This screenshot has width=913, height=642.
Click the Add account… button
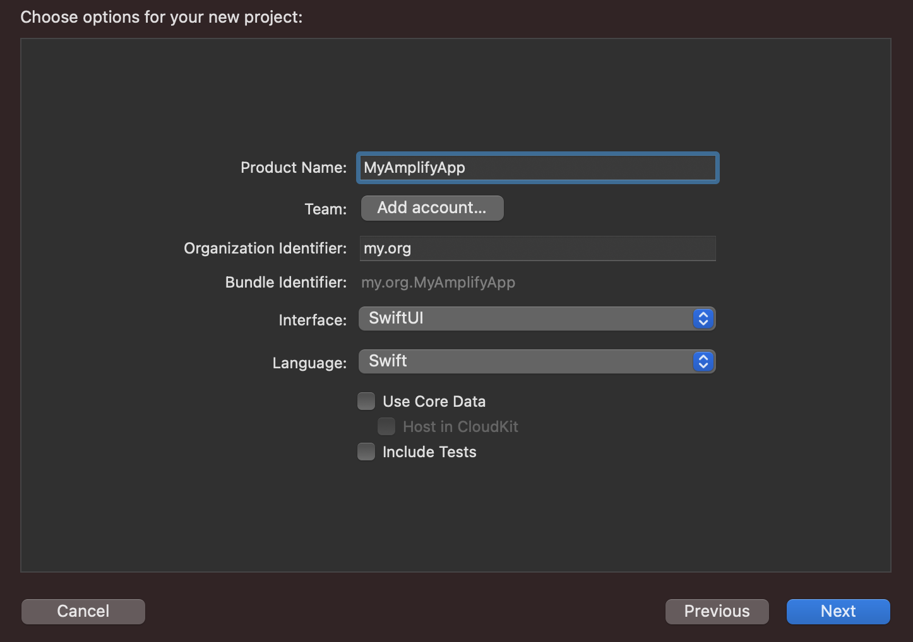[432, 208]
